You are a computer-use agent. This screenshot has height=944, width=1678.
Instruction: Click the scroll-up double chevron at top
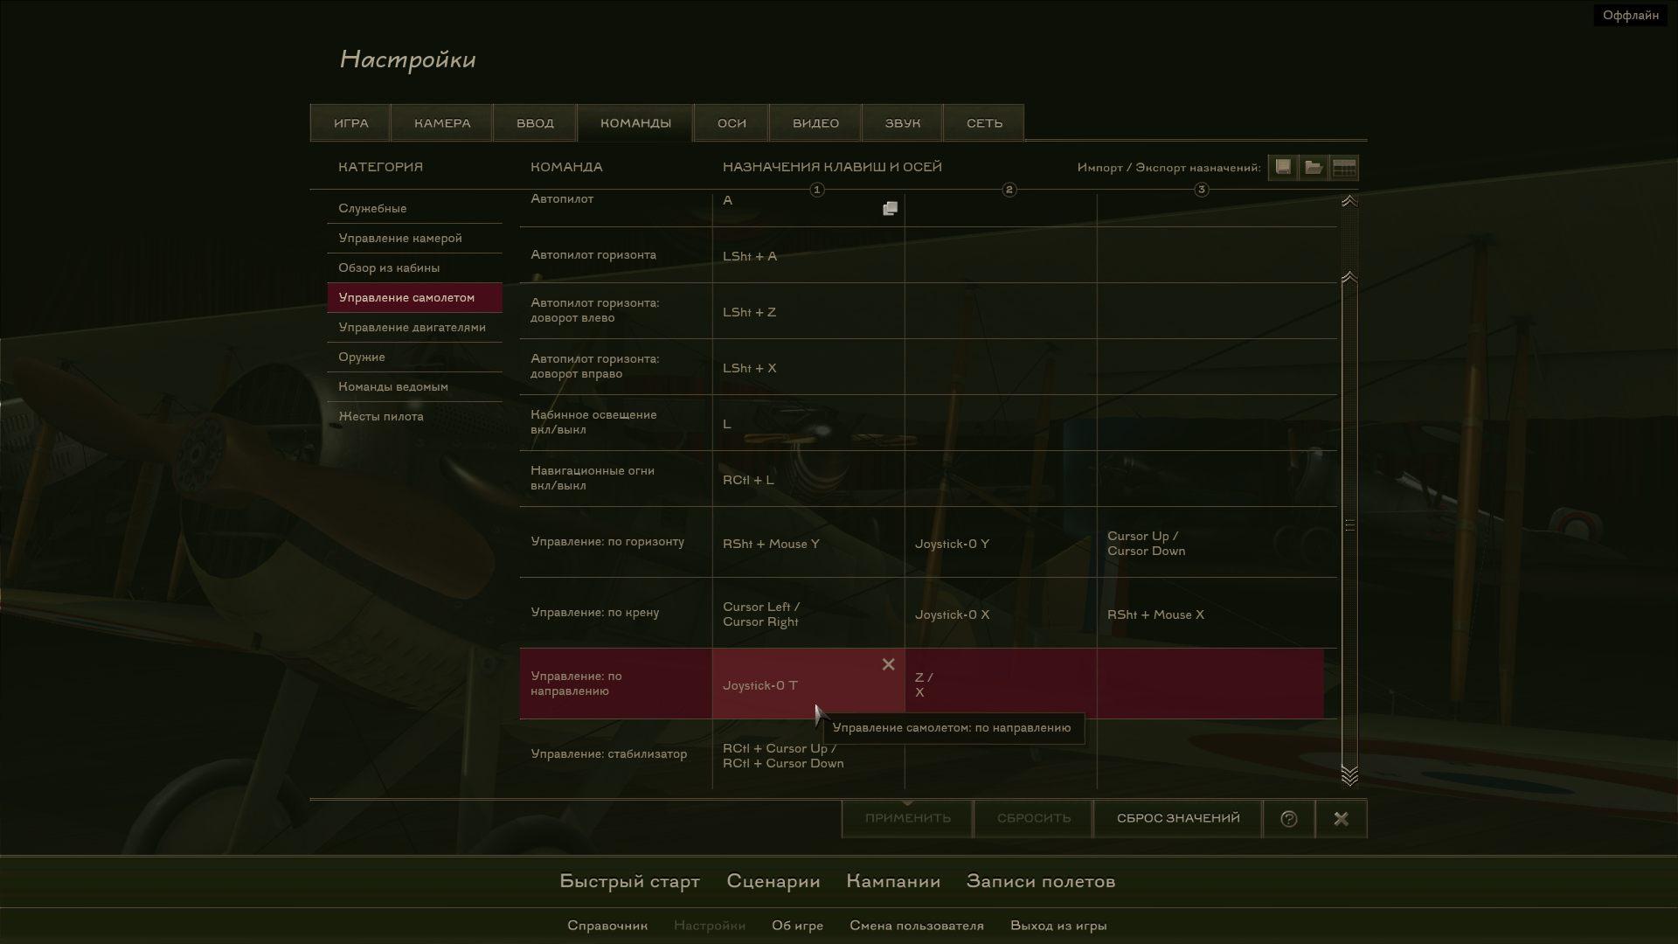coord(1349,201)
